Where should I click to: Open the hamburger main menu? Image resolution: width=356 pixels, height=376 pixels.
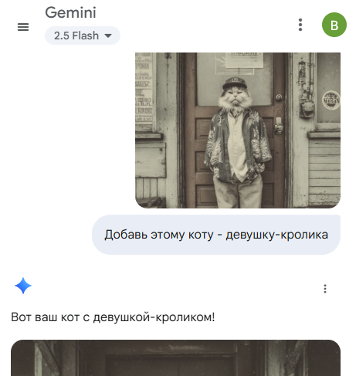tap(23, 27)
